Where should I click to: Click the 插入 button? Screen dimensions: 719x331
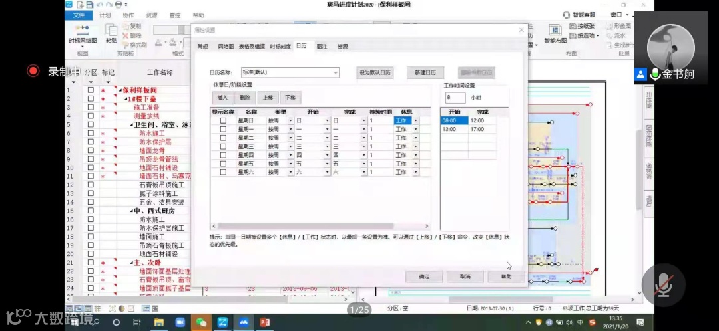(222, 98)
